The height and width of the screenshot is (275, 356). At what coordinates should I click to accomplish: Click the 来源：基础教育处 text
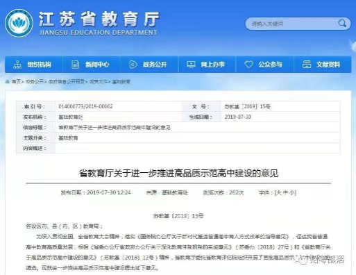167,192
